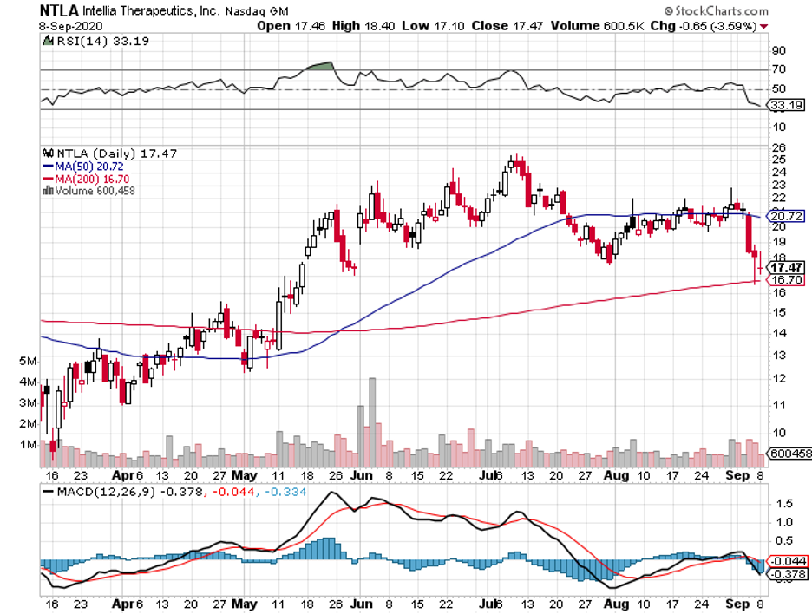Viewport: 812px width, 614px height.
Task: Click the StockCharts.com copyright text
Action: click(x=717, y=10)
